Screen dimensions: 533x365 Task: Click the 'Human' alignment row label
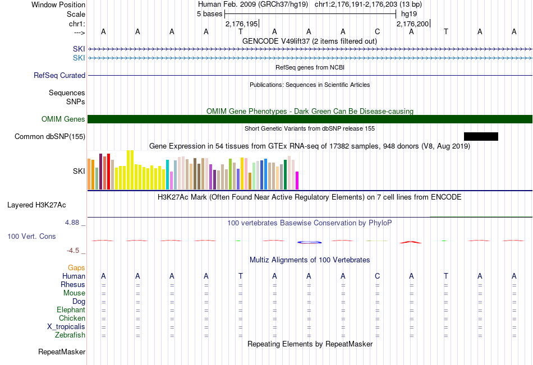[x=73, y=276]
